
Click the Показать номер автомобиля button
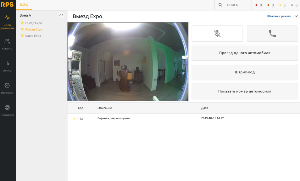click(245, 91)
